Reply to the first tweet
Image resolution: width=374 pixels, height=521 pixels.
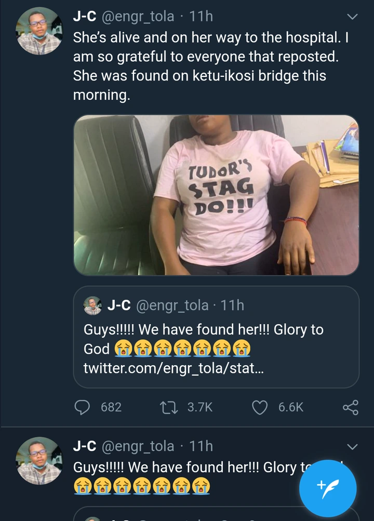pos(83,407)
